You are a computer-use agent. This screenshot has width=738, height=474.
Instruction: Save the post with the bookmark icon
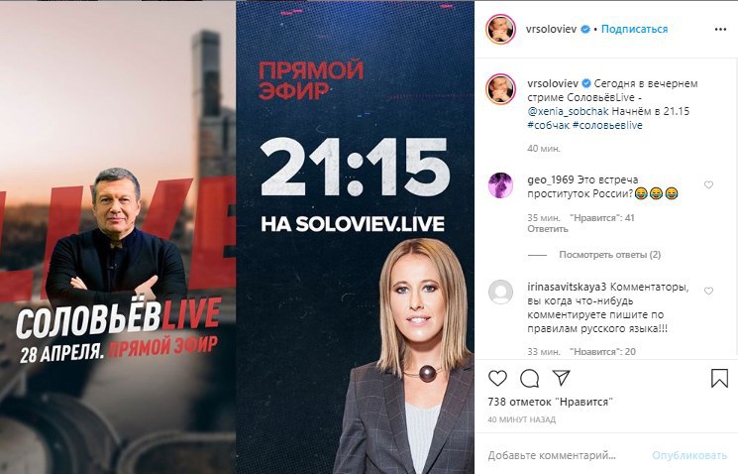coord(719,378)
